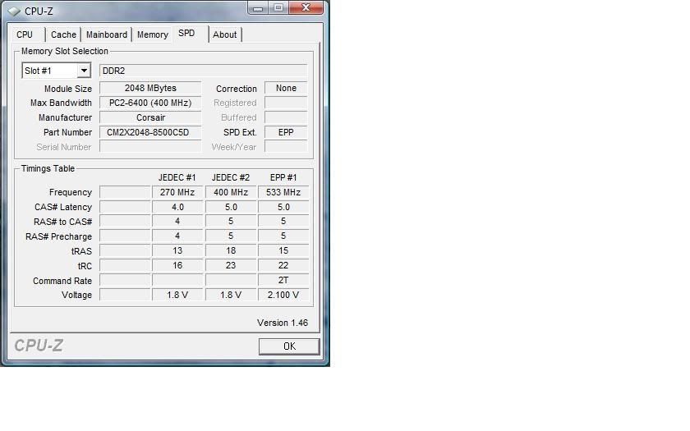Expand the Slot #1 dropdown arrow
The width and height of the screenshot is (690, 431).
(x=84, y=71)
